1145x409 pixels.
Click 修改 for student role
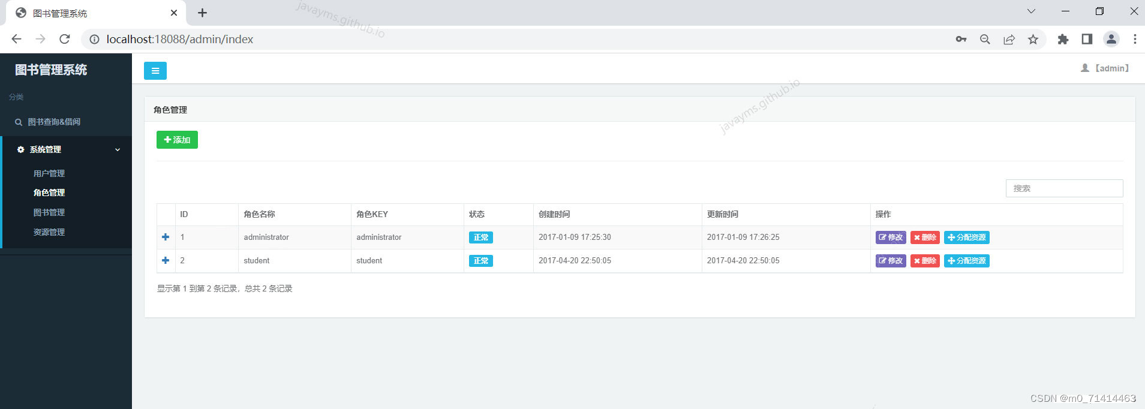pyautogui.click(x=891, y=261)
